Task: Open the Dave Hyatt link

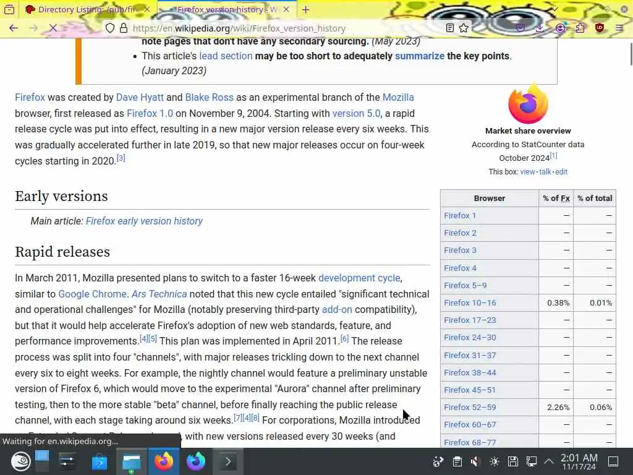Action: click(x=140, y=97)
